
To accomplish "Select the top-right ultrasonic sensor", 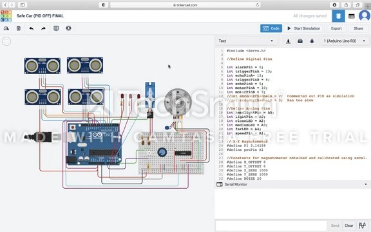I will click(x=85, y=65).
